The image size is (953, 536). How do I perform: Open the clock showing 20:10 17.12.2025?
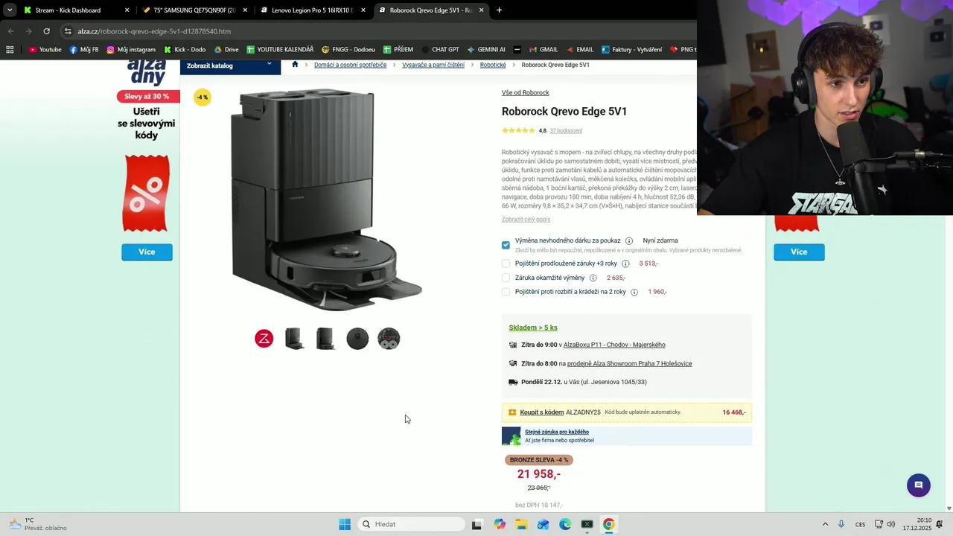click(x=917, y=524)
